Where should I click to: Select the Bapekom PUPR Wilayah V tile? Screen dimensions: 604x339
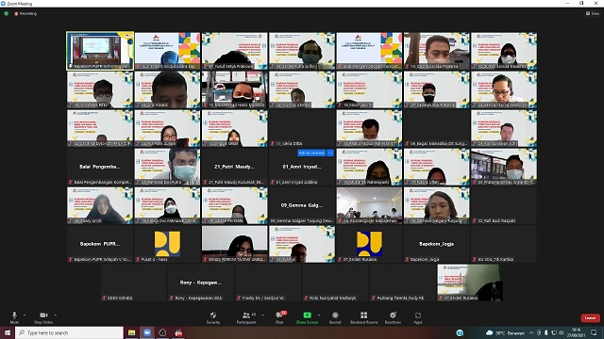pos(100,244)
